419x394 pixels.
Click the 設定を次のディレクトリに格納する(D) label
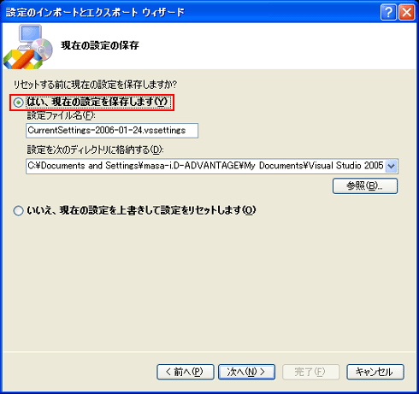pos(96,150)
